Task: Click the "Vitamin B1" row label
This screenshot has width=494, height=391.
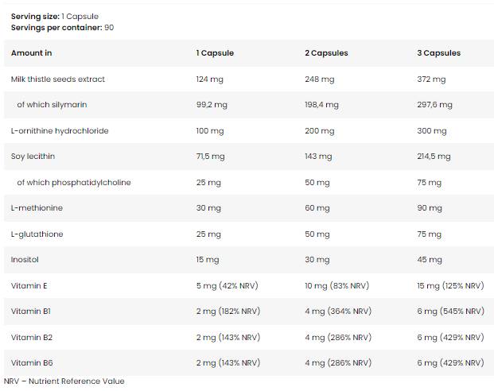Action: click(x=29, y=312)
